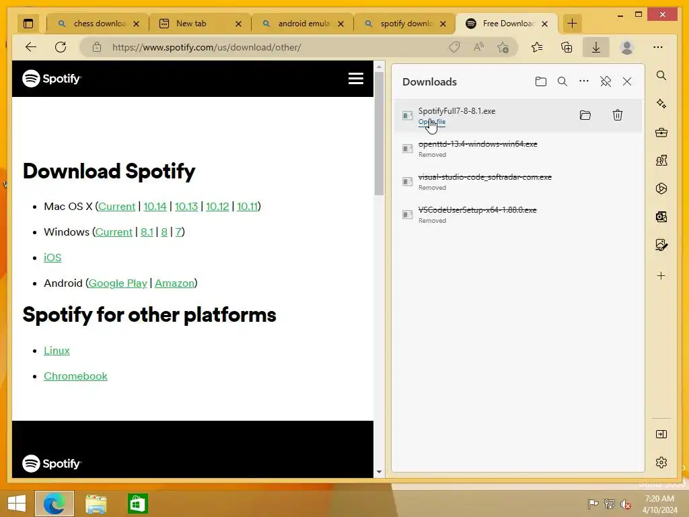Open the Favorites list
This screenshot has height=517, width=689.
[x=537, y=47]
